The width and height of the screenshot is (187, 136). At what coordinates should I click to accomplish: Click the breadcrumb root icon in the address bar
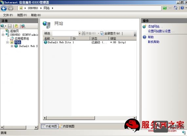click(21, 8)
